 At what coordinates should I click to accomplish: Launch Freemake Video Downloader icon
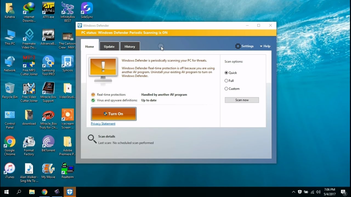[x=29, y=39]
